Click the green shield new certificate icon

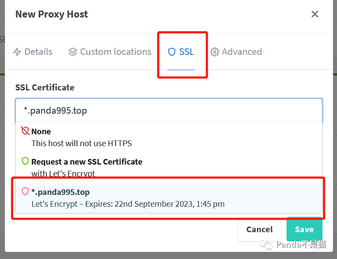[25, 161]
